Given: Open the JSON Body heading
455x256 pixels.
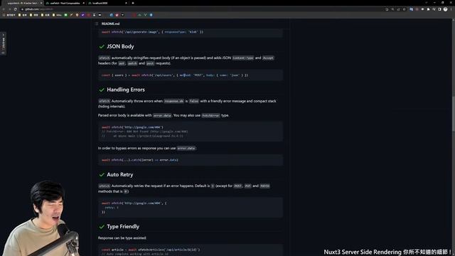Looking at the screenshot, I should 120,46.
